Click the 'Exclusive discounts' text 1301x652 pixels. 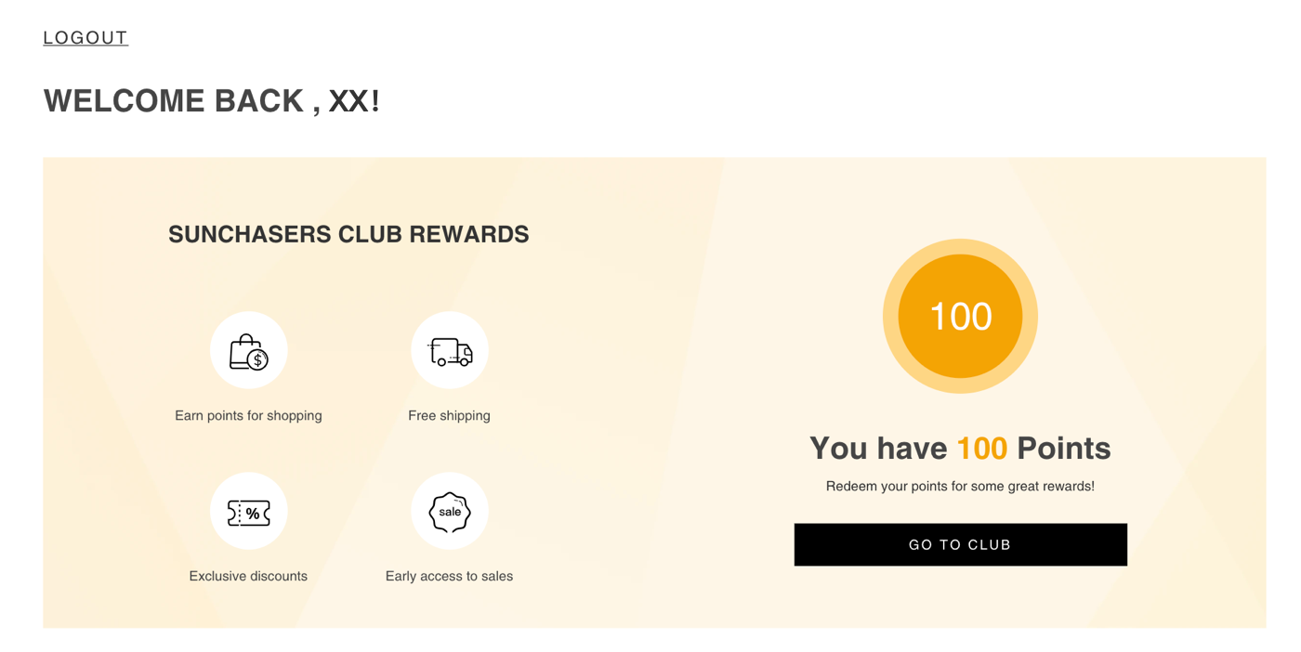tap(248, 576)
